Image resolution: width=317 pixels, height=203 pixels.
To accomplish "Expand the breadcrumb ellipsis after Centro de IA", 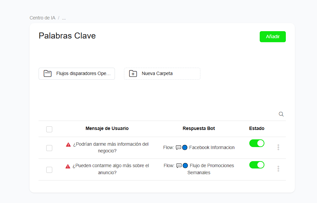I will pos(64,18).
